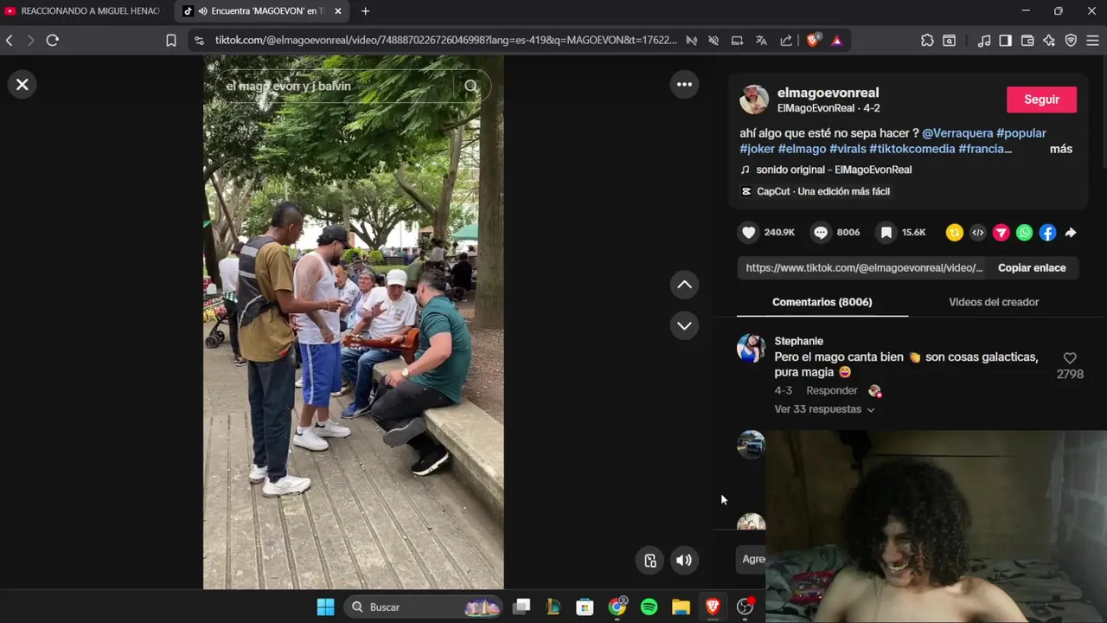Reply to Stephanie's comment via Responder
The height and width of the screenshot is (623, 1107).
pos(832,390)
